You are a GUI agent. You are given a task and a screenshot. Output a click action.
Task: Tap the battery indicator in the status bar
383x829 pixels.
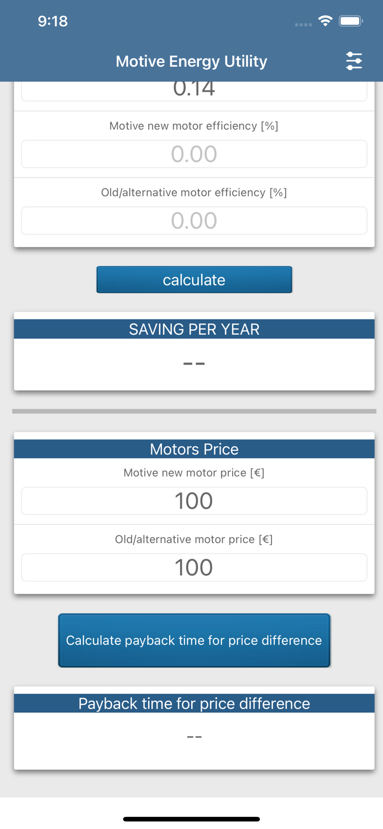[350, 20]
